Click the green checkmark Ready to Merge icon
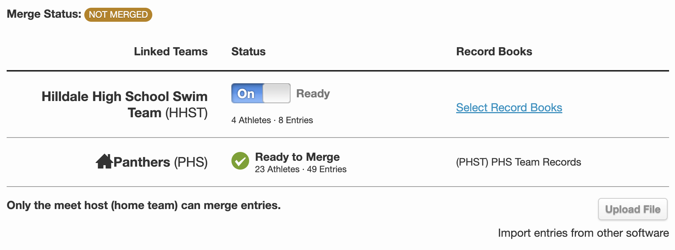This screenshot has height=250, width=675. coord(240,161)
